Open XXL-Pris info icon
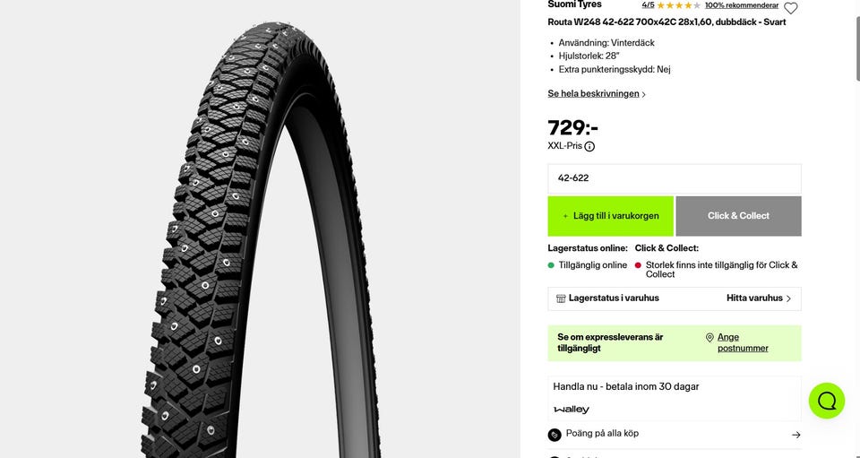Image resolution: width=860 pixels, height=458 pixels. (589, 146)
